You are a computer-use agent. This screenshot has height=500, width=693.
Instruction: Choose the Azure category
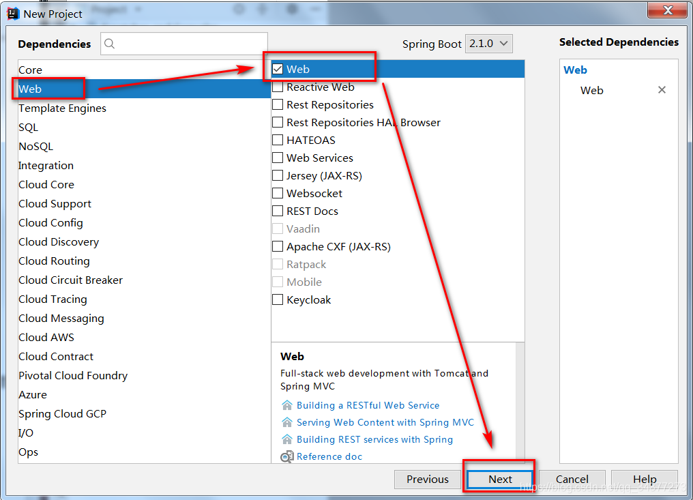click(x=144, y=394)
